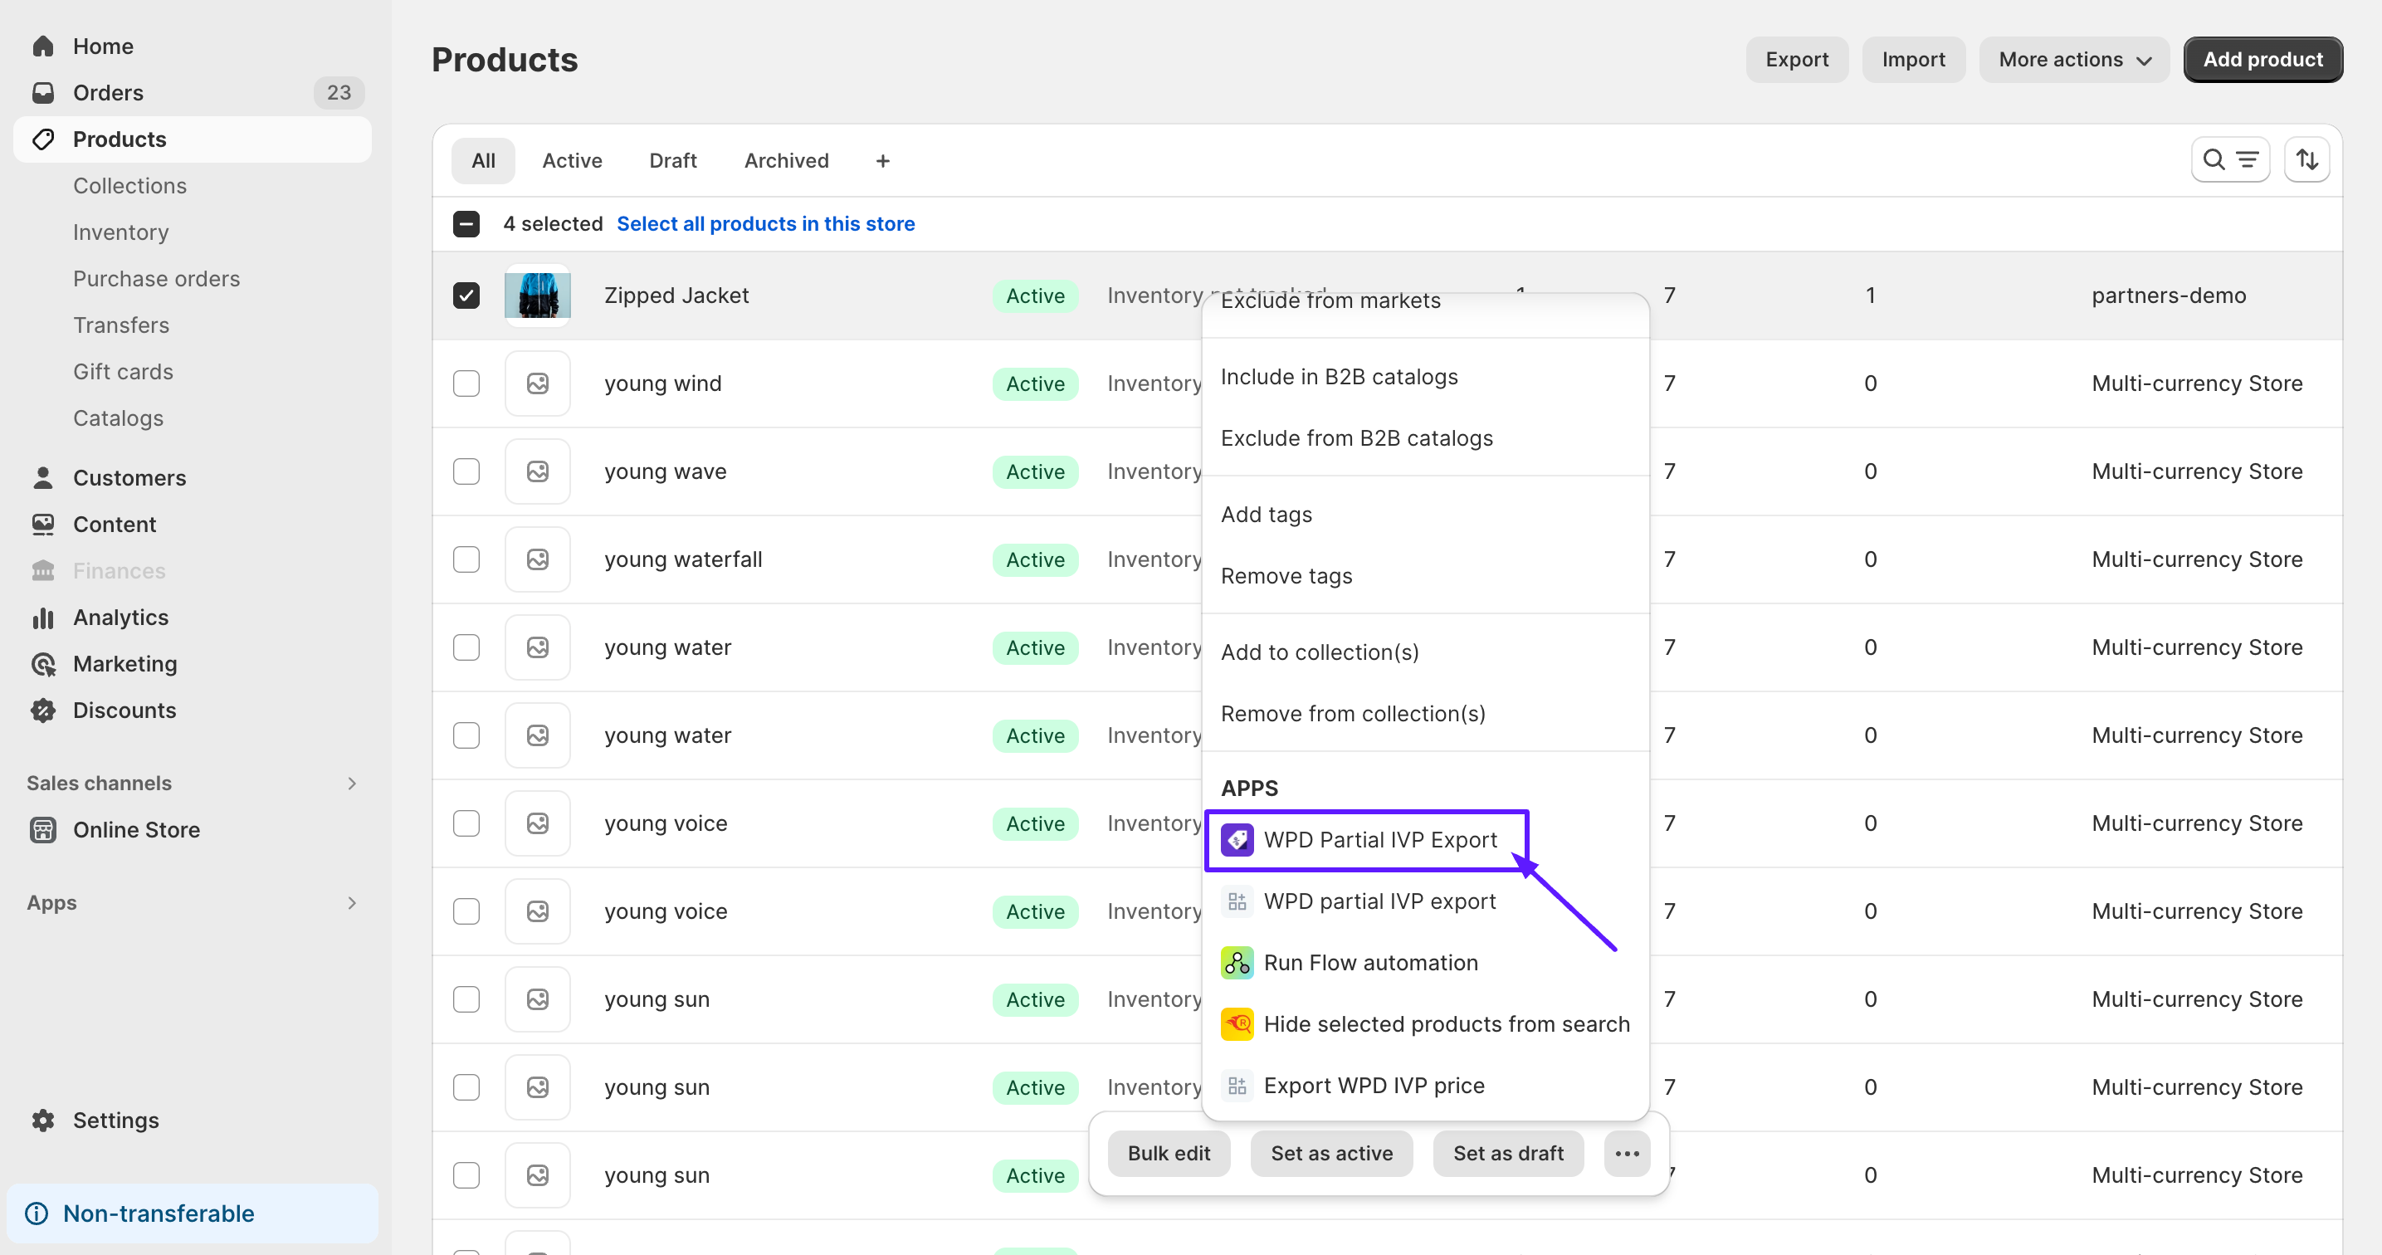Open Gift cards in the sidebar

[x=123, y=372]
